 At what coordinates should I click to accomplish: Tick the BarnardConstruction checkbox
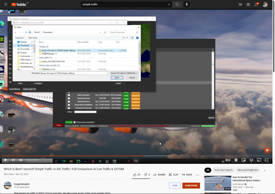pos(69,108)
